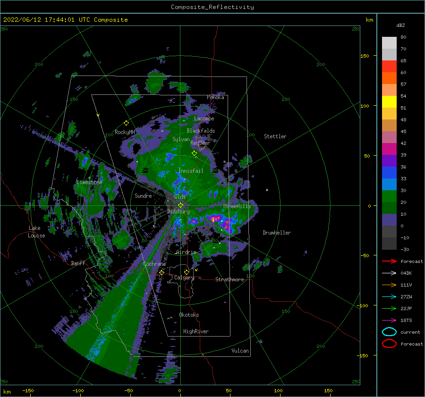Viewport: 425px width, 397px height.
Task: Click the light blue swatch above 30 dBZ
Action: click(389, 185)
